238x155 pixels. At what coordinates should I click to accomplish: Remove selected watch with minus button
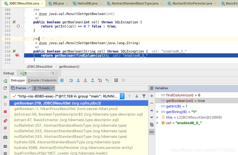point(152,103)
